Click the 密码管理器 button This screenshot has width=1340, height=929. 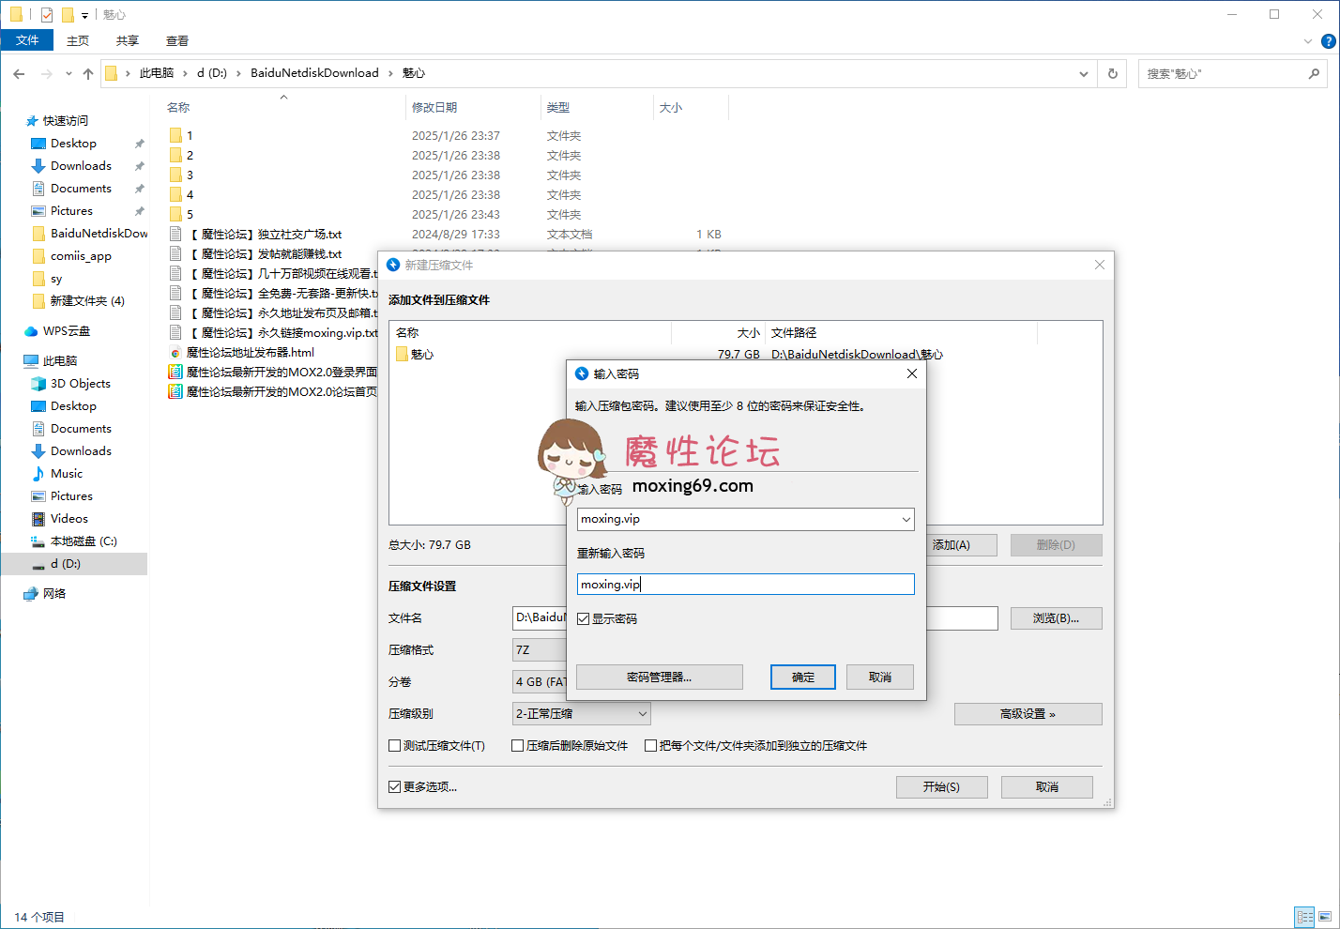pyautogui.click(x=660, y=677)
